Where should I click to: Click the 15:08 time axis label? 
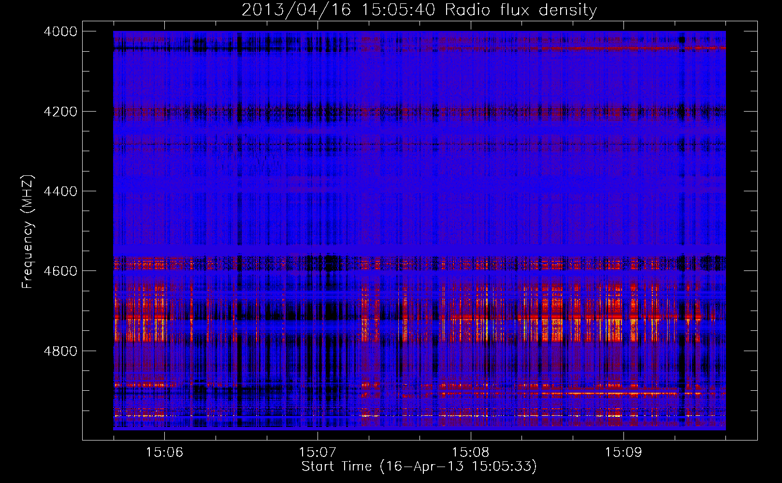point(470,452)
